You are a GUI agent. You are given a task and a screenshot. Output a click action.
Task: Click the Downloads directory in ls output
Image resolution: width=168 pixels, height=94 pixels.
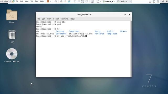[x=74, y=31]
